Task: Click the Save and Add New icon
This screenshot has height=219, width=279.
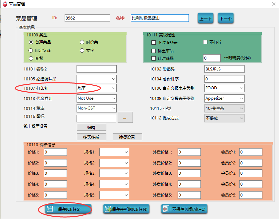Action: (107, 209)
